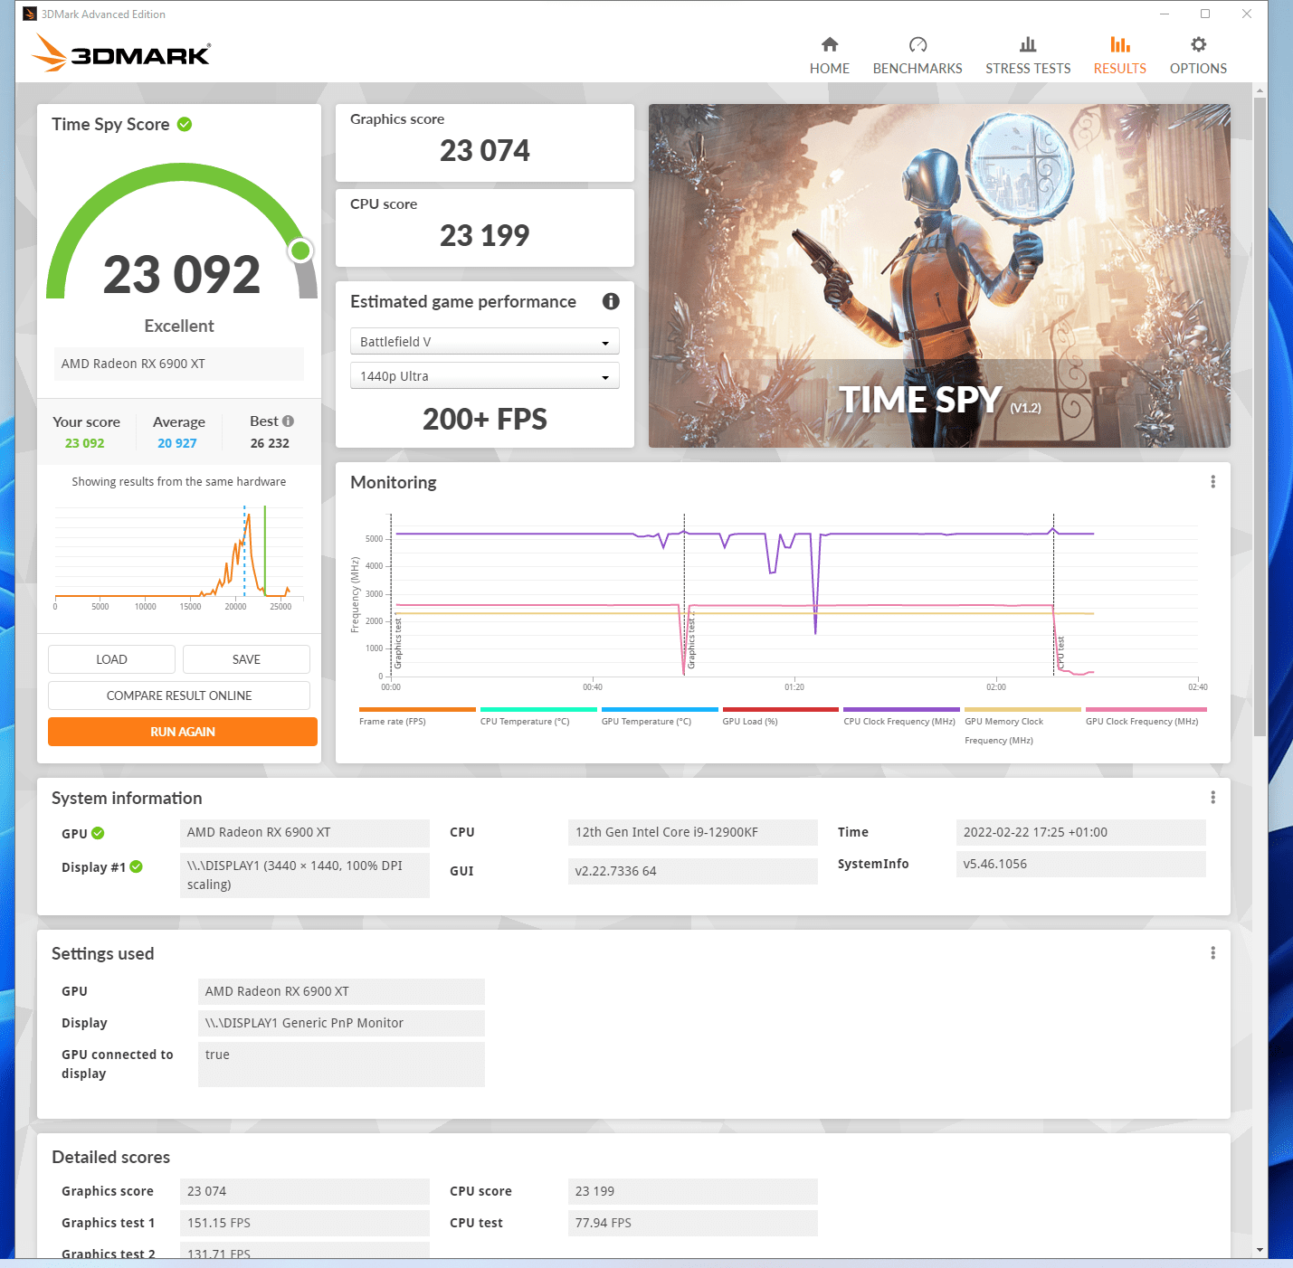Open the 1440p Ultra resolution dropdown
The width and height of the screenshot is (1293, 1268).
[x=485, y=375]
